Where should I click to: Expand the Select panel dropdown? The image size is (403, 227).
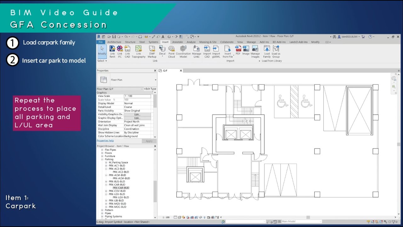click(x=101, y=61)
